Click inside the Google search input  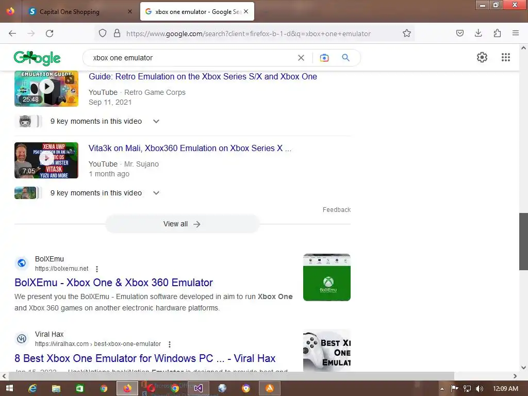pos(192,58)
